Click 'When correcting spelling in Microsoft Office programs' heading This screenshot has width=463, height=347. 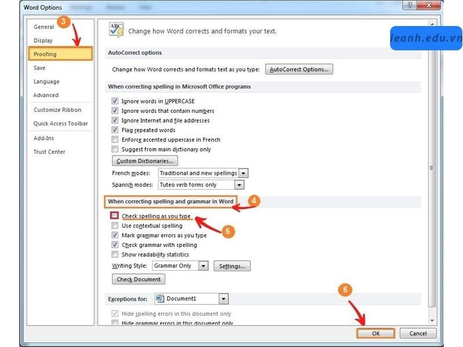tap(179, 87)
